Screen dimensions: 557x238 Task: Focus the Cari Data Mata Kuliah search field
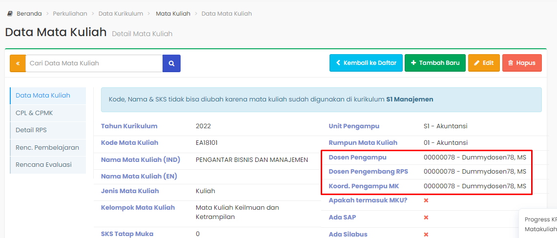pyautogui.click(x=94, y=63)
